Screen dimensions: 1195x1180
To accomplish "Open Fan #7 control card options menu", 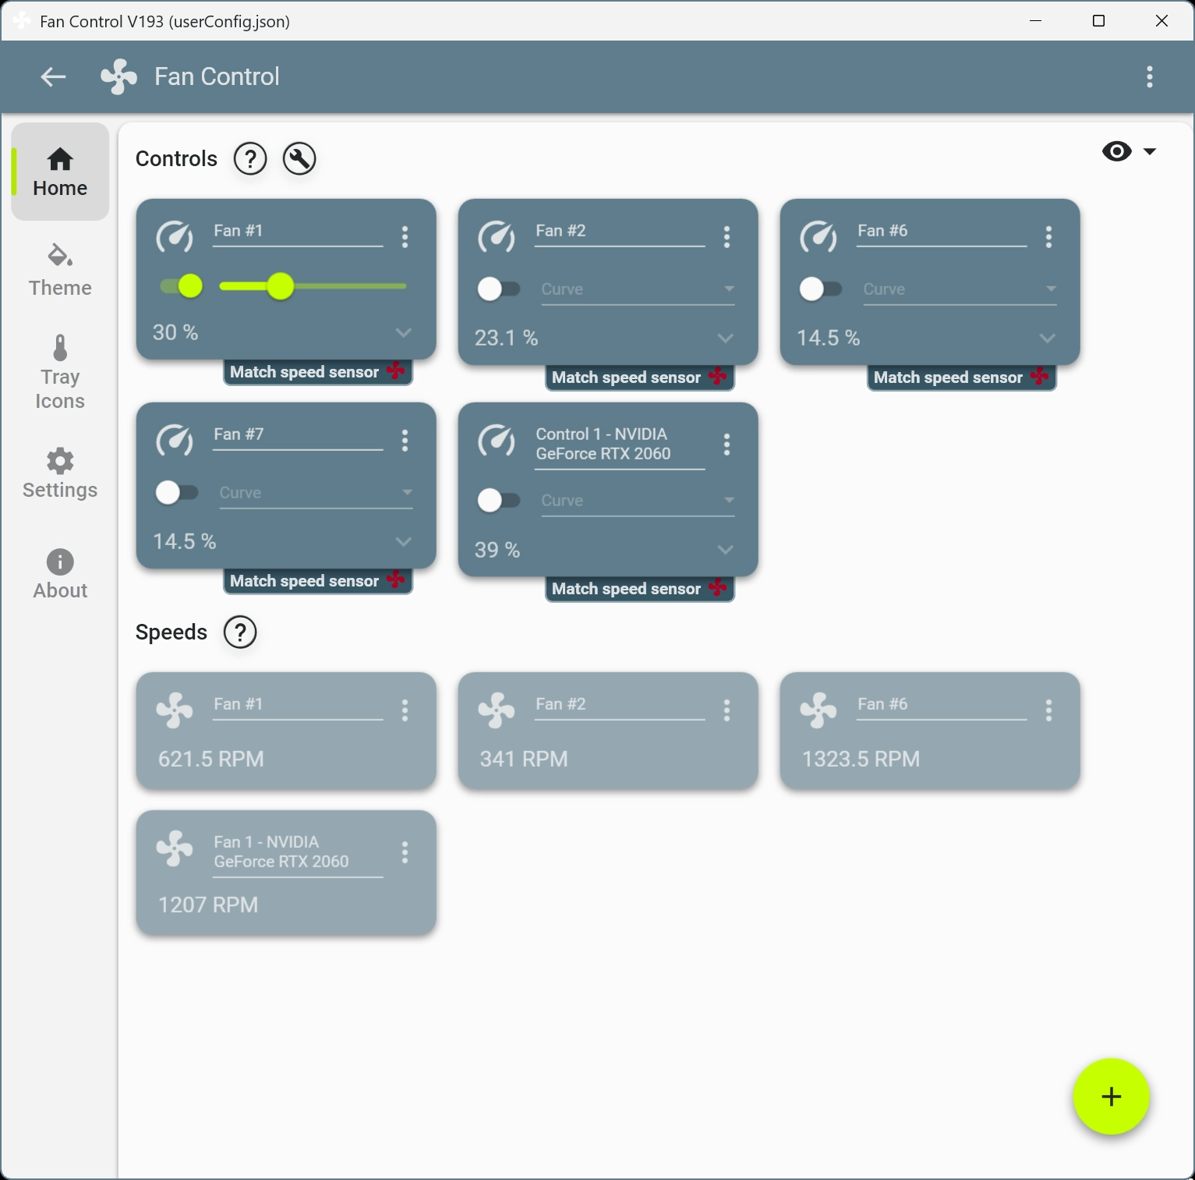I will pos(405,441).
